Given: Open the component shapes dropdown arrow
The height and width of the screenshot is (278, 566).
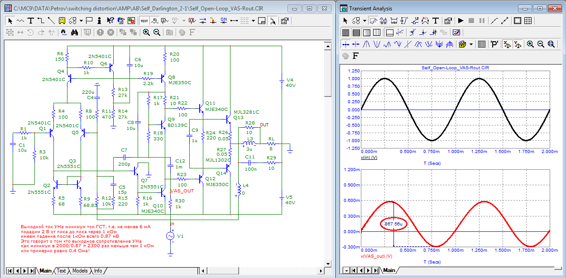Looking at the screenshot, I should pyautogui.click(x=81, y=20).
